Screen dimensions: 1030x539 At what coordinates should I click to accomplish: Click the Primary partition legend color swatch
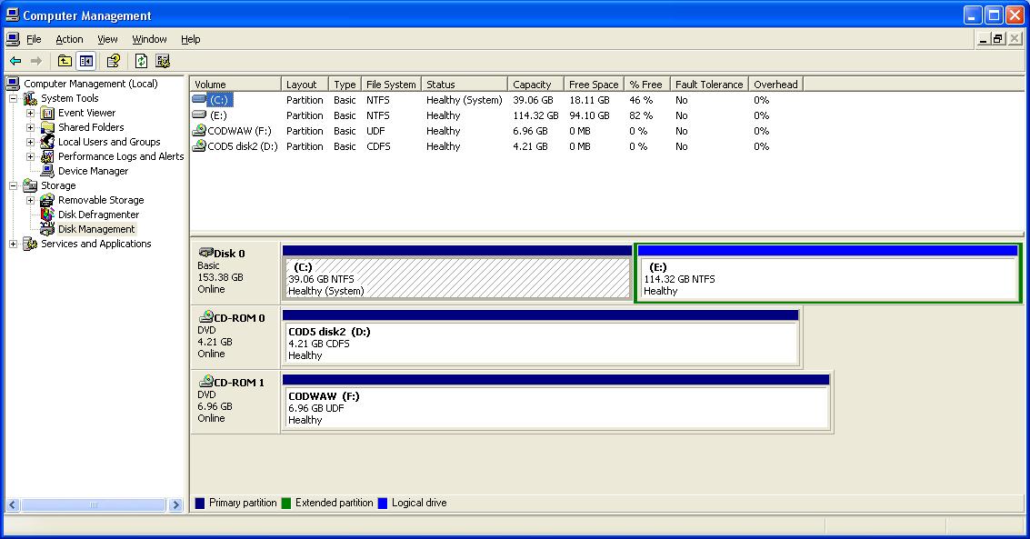coord(200,503)
